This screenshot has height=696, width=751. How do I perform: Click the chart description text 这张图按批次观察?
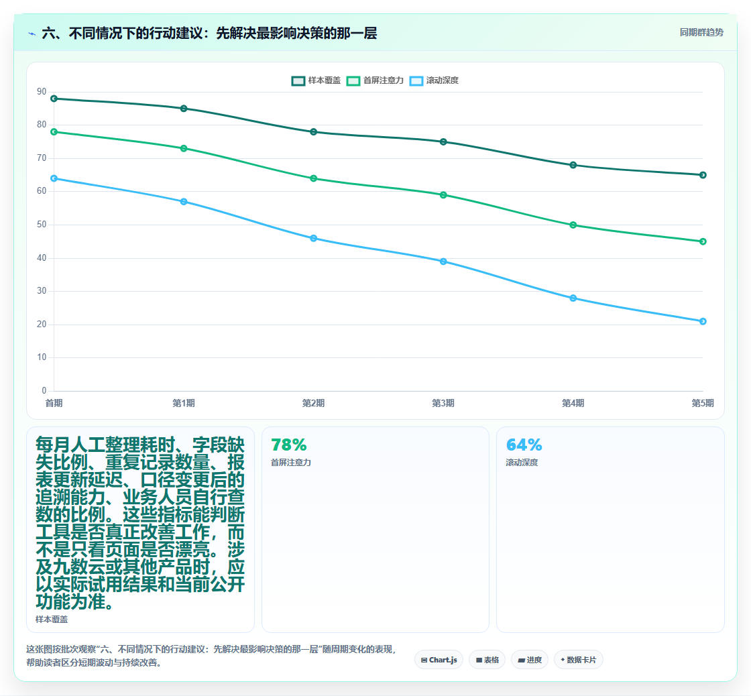[211, 656]
